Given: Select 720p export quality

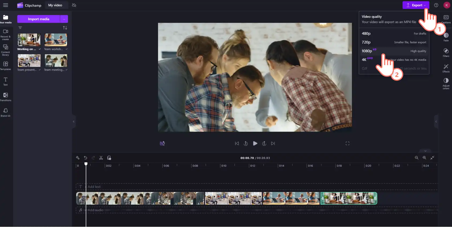Looking at the screenshot, I should coord(394,42).
